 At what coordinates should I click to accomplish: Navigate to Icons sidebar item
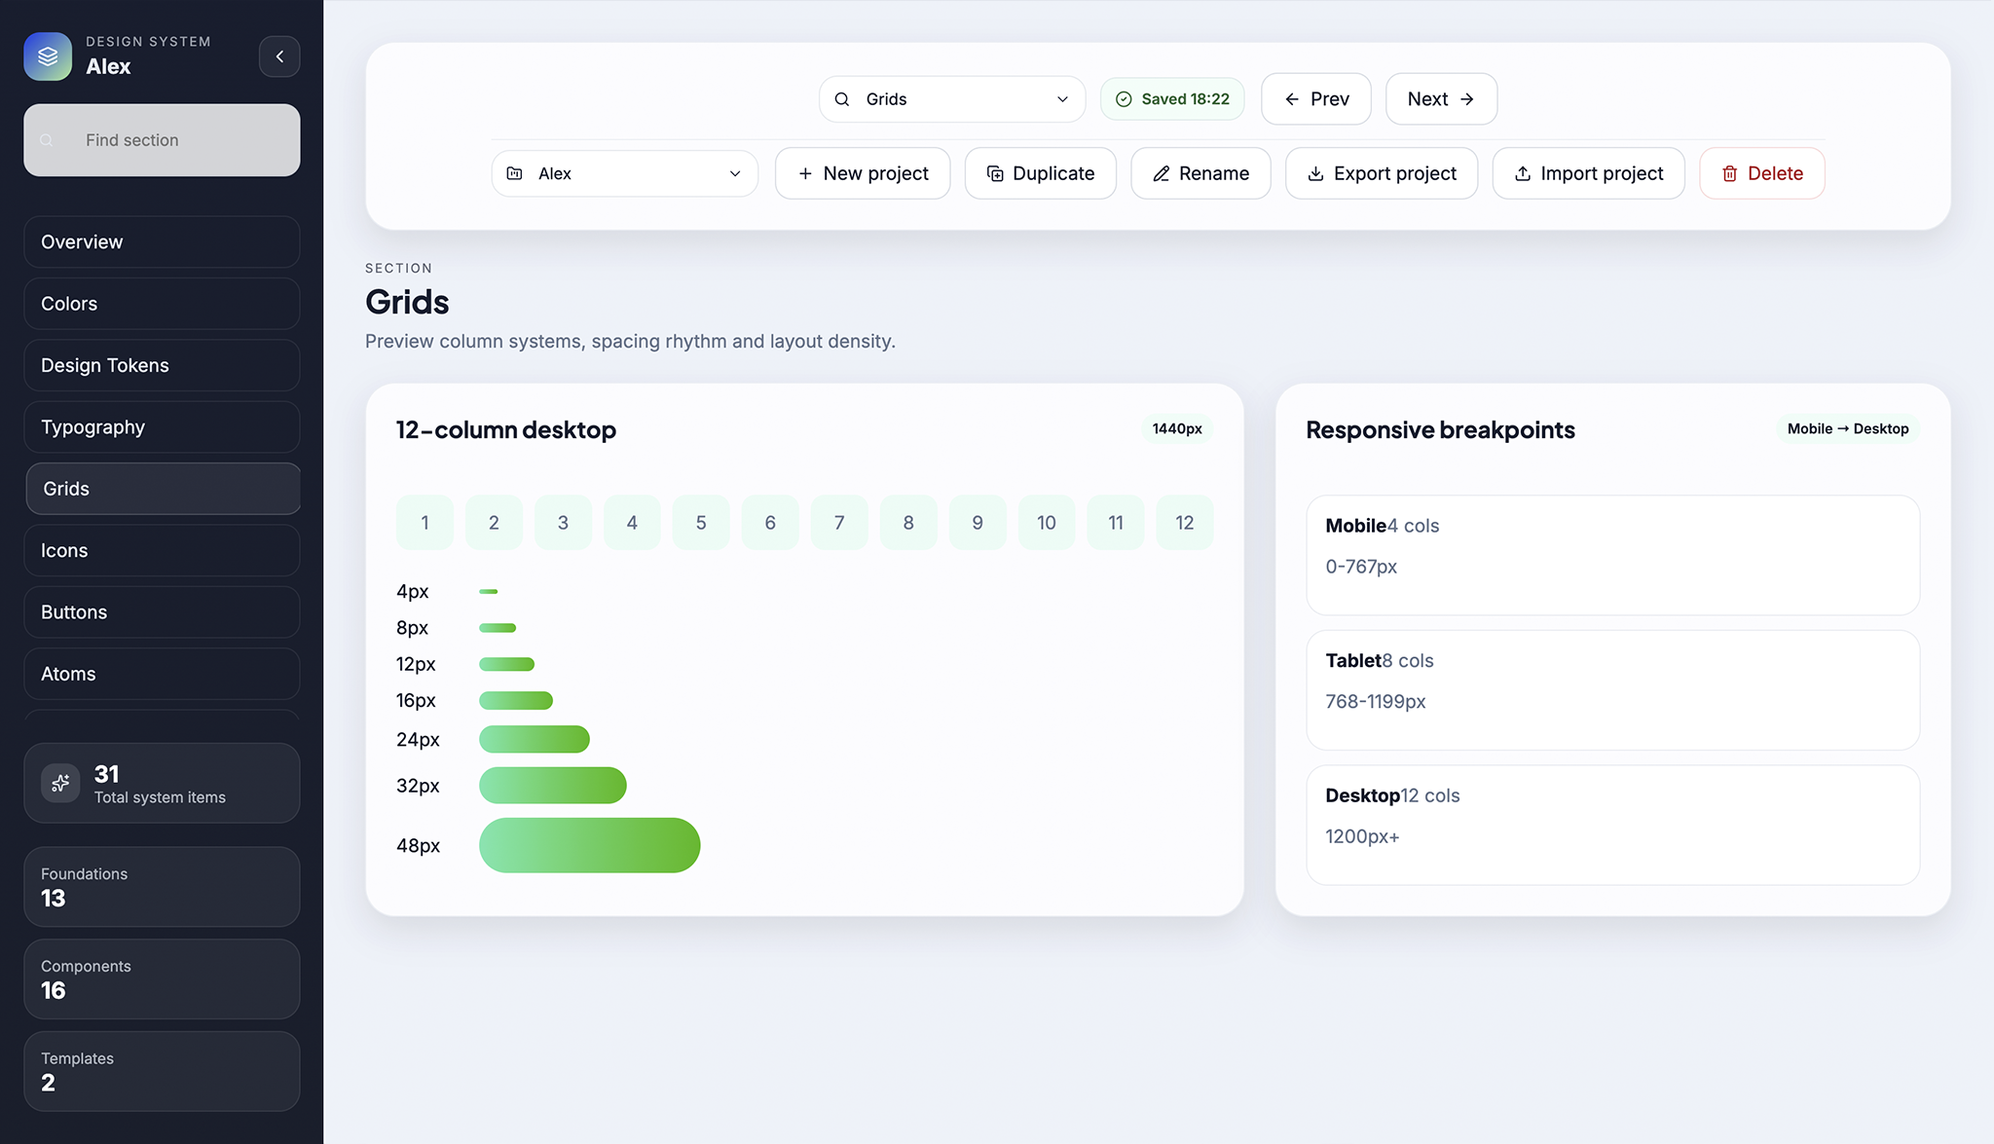point(162,550)
